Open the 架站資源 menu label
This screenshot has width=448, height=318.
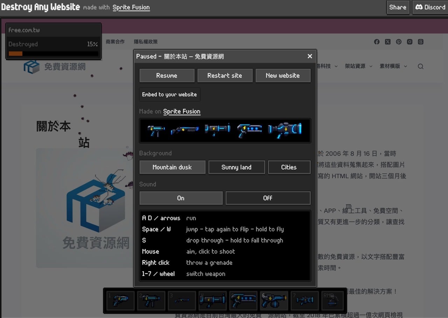pos(355,66)
